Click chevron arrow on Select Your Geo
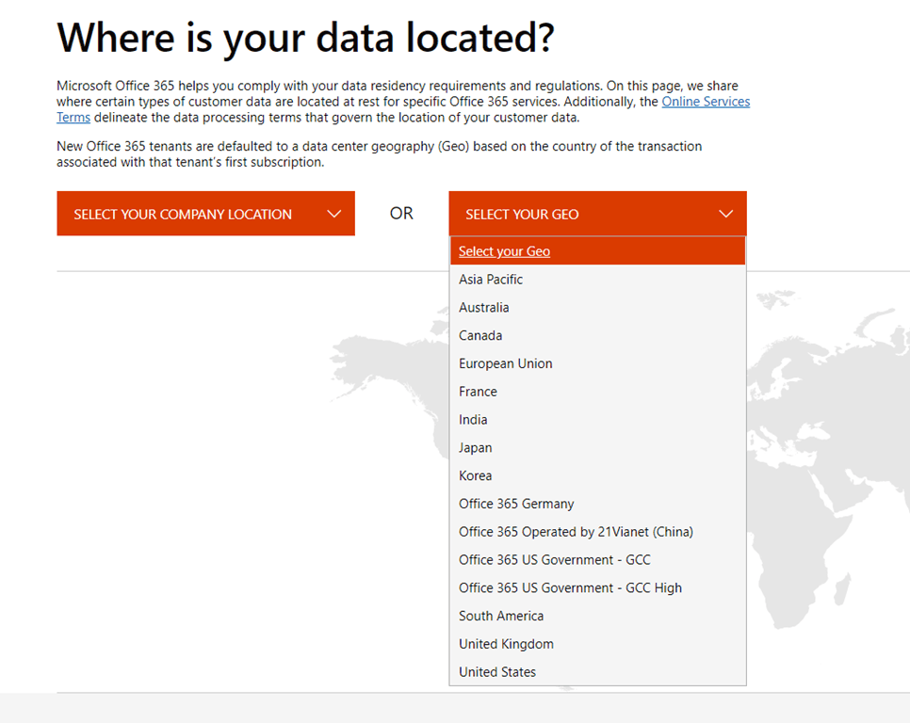Screen dimensions: 910x723 [725, 214]
